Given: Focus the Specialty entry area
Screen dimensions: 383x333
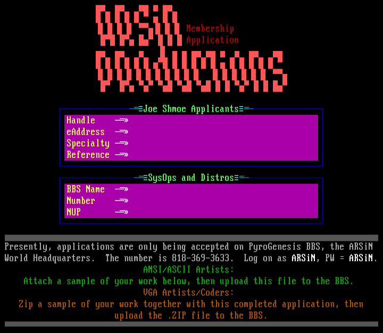Looking at the screenshot, I should [222, 144].
